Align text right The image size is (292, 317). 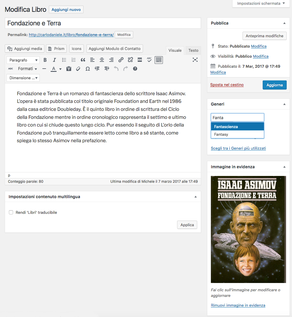click(x=111, y=60)
